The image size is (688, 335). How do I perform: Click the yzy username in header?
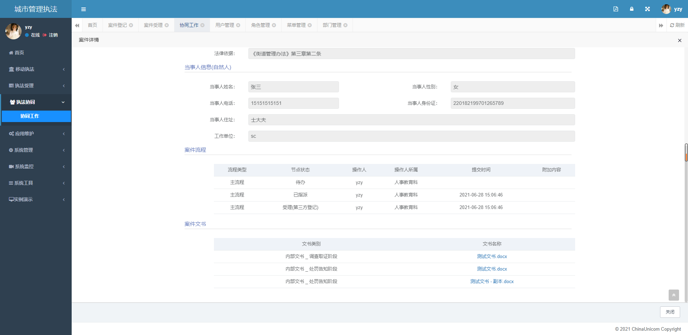pos(678,9)
